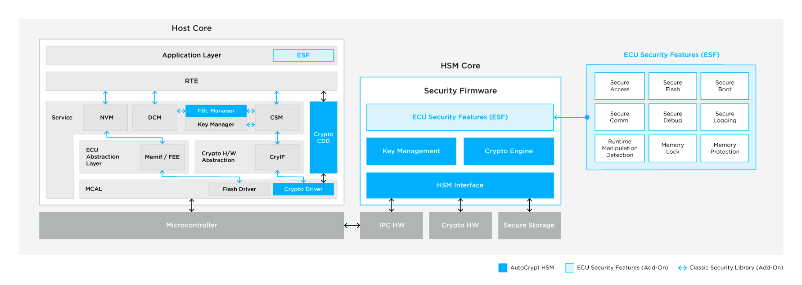Screen dimensions: 802x285
Task: Click the Memory Lock feature box
Action: pos(672,148)
